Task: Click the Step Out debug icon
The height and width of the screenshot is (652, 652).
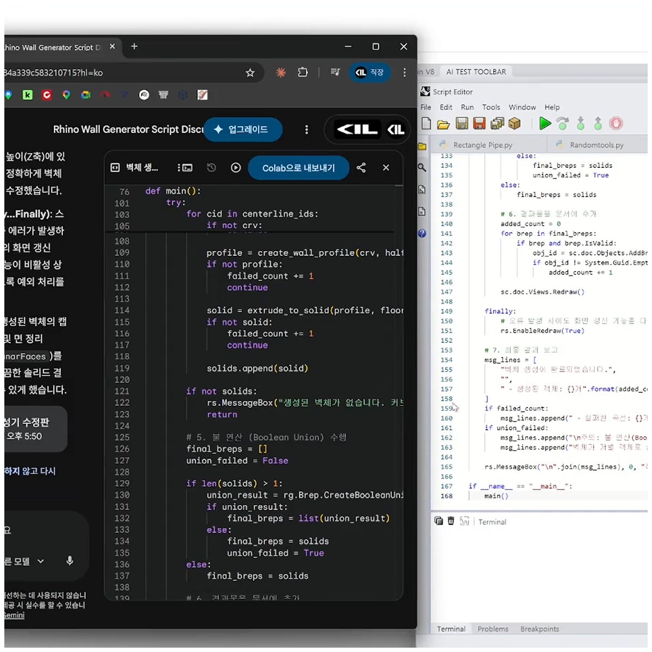Action: [598, 124]
